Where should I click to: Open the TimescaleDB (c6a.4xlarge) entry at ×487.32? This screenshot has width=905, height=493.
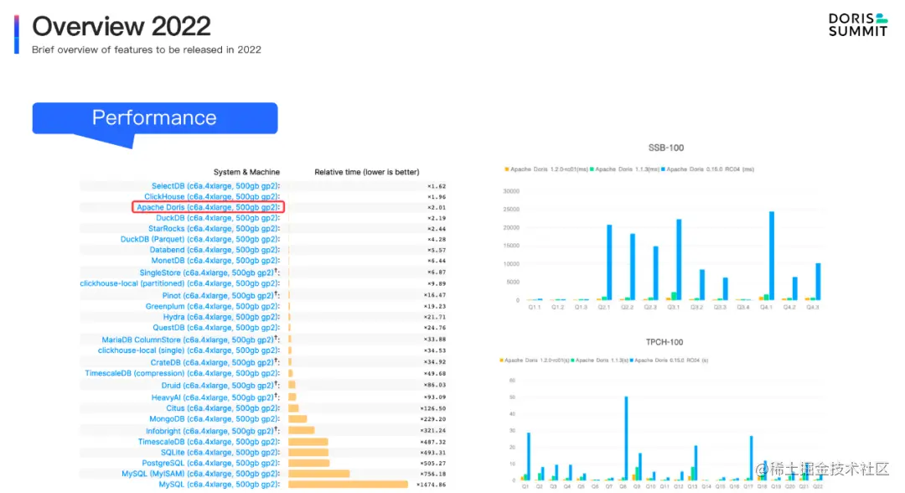coord(209,442)
